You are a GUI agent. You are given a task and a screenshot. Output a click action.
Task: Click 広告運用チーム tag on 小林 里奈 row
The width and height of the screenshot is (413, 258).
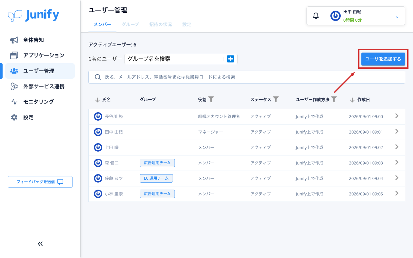point(157,194)
